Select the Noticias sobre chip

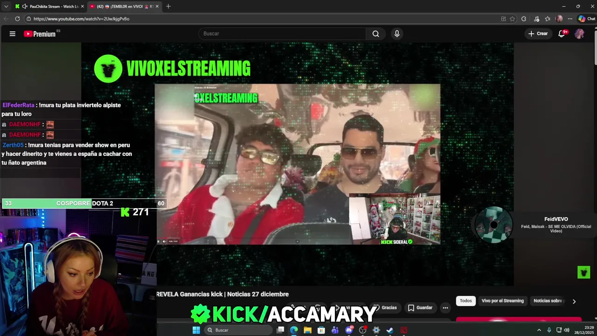click(549, 301)
